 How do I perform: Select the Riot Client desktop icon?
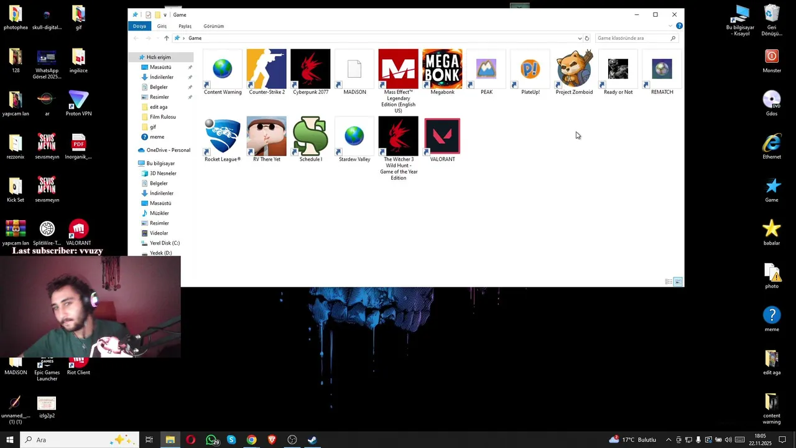coord(78,365)
